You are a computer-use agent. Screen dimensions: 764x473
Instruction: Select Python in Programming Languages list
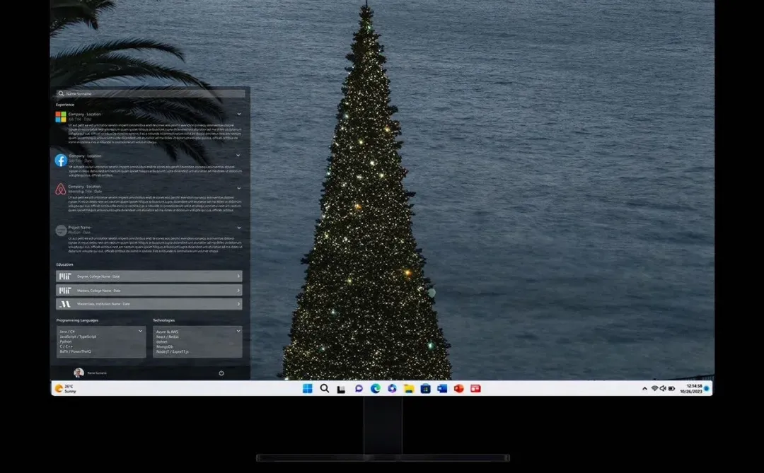tap(66, 341)
